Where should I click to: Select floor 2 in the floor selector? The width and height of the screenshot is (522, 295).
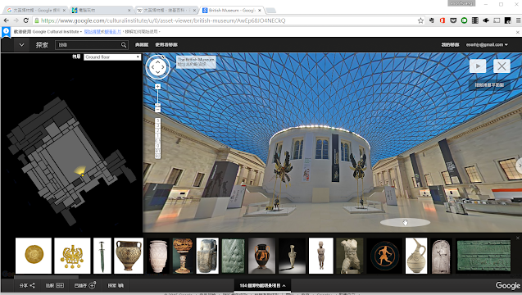pyautogui.click(x=158, y=130)
